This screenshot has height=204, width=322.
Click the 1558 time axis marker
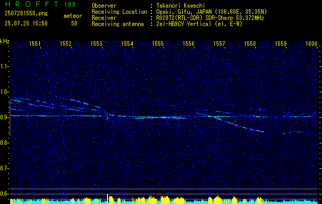pos(250,43)
